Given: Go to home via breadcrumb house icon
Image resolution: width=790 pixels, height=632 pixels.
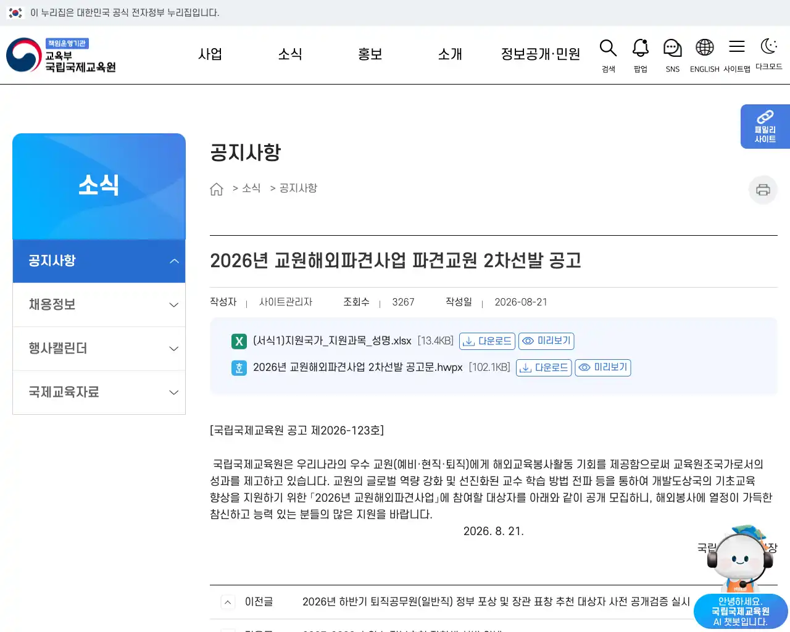Looking at the screenshot, I should click(x=217, y=189).
